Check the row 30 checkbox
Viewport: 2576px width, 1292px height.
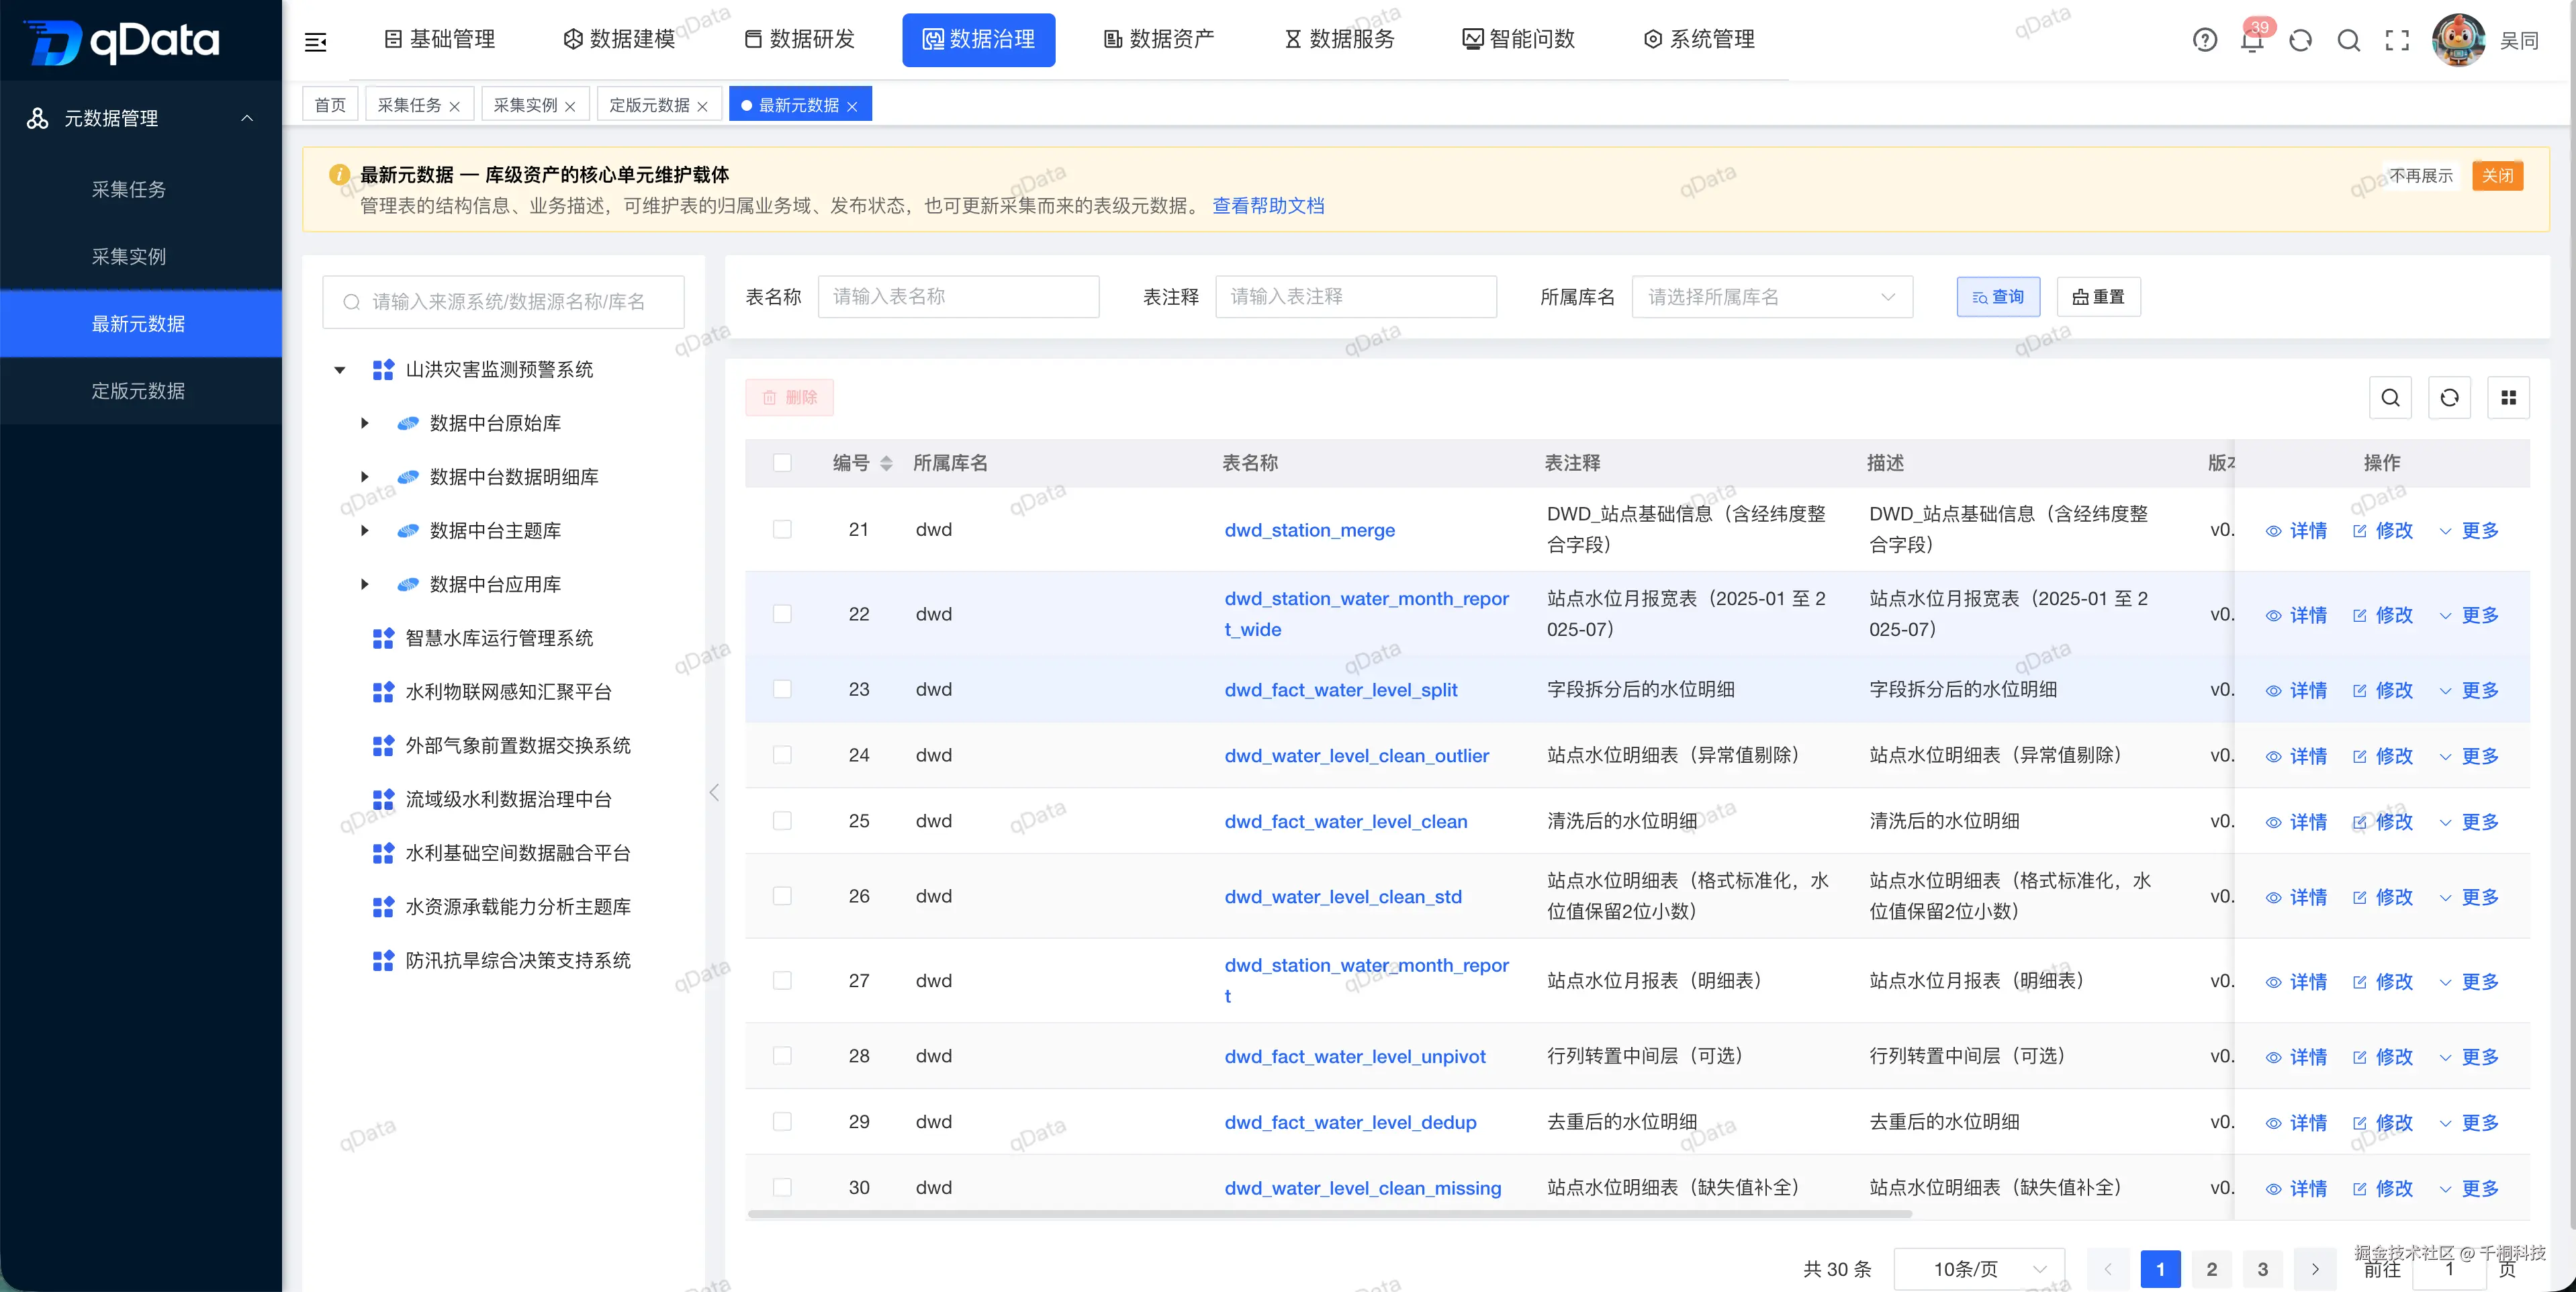[782, 1187]
